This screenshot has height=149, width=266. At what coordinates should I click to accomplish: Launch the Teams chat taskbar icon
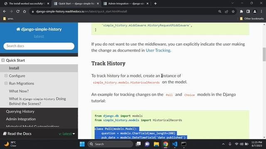pos(147,144)
